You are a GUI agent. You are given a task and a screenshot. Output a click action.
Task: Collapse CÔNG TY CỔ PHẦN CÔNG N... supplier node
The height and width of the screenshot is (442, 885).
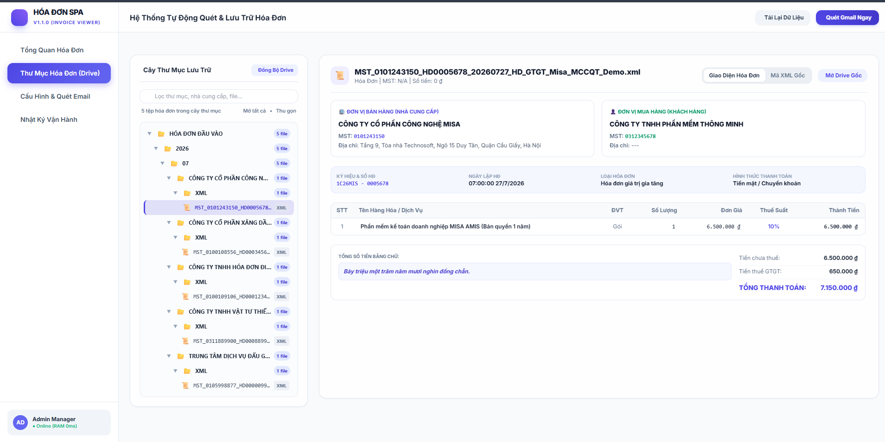[x=169, y=178]
